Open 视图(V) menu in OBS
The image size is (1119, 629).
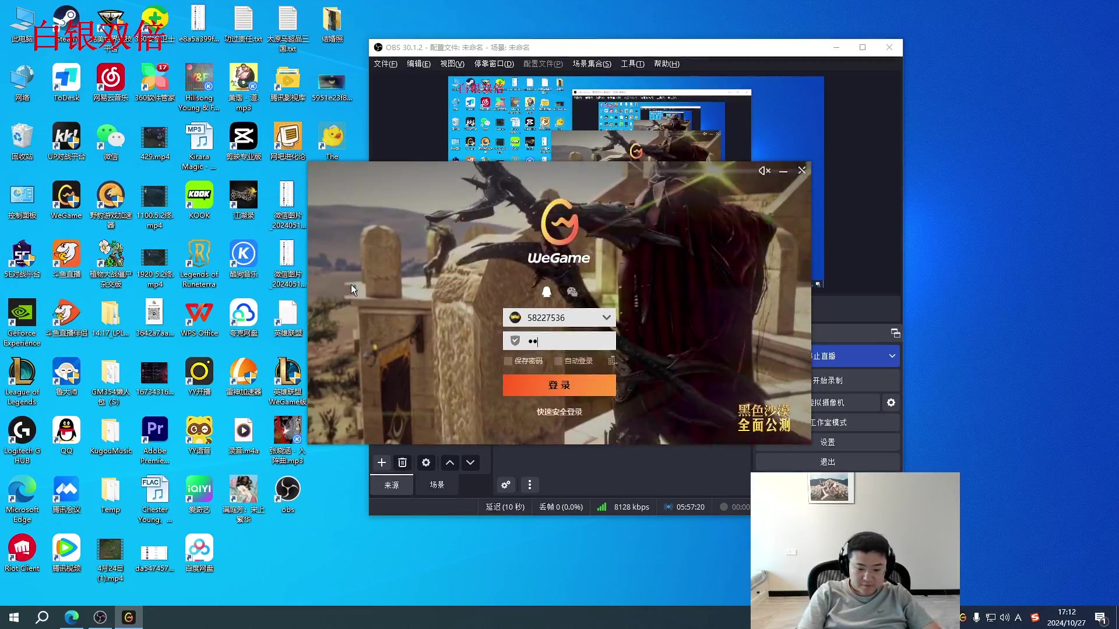point(452,64)
